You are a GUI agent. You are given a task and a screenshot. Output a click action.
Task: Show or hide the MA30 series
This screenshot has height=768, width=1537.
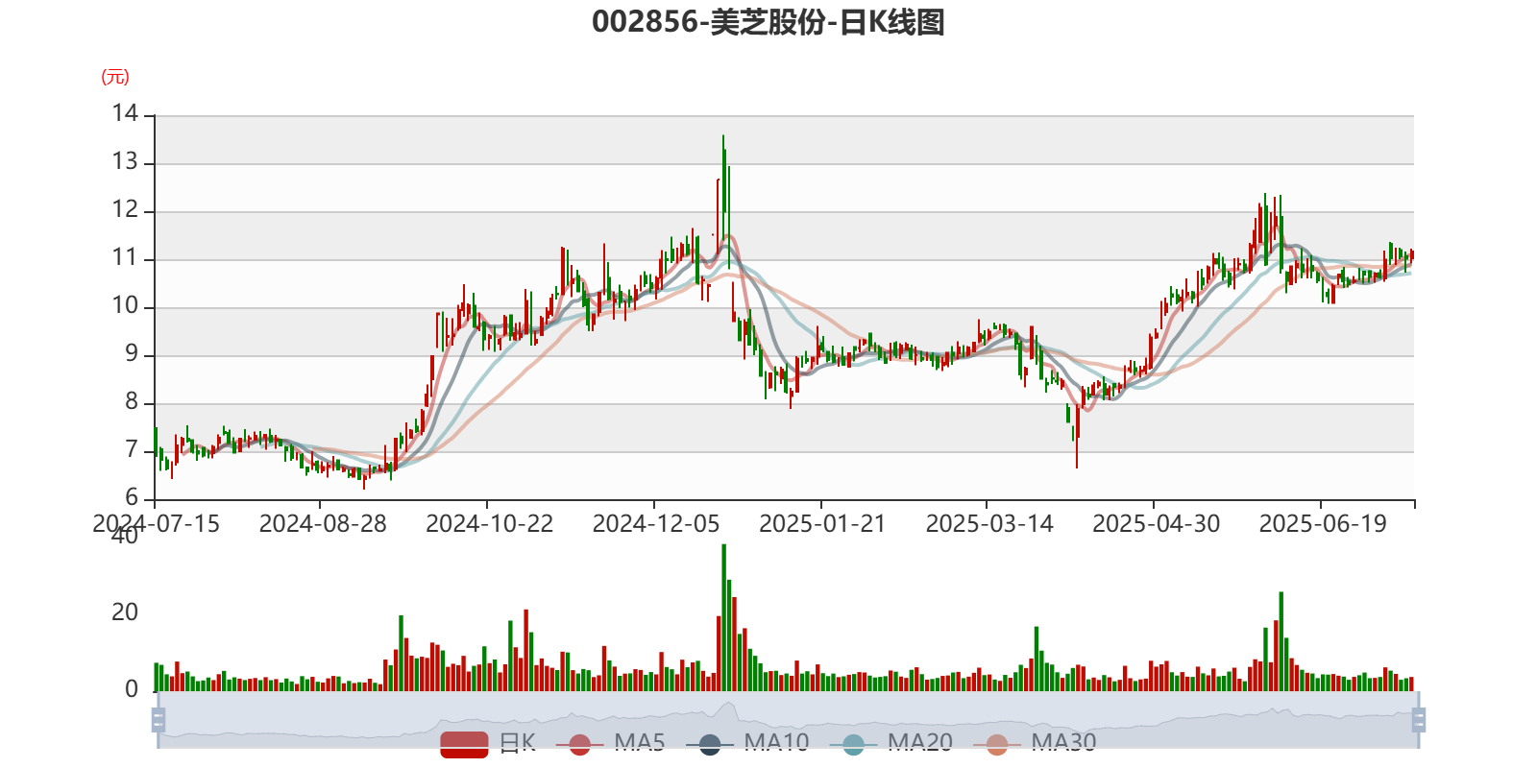pos(1035,743)
